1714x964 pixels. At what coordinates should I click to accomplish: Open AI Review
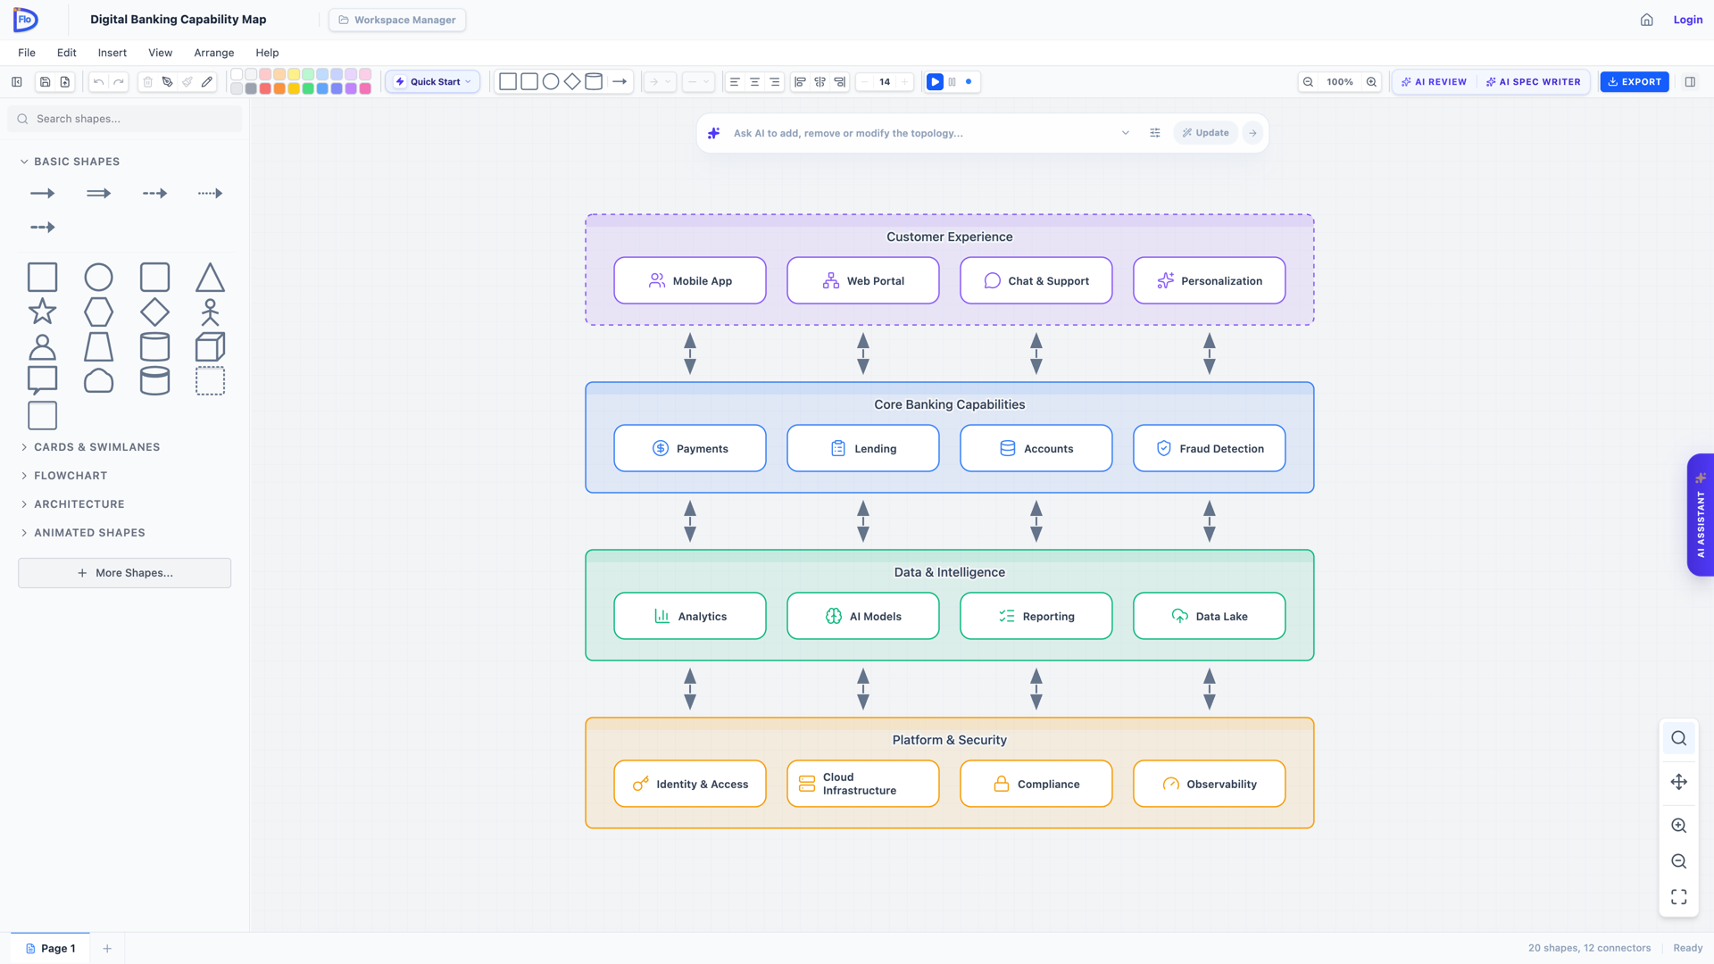1434,82
